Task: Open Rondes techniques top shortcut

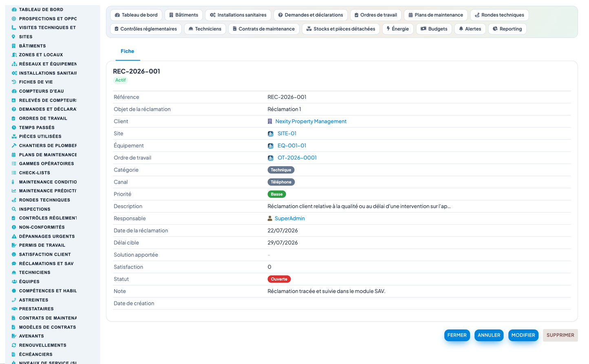Action: click(500, 15)
